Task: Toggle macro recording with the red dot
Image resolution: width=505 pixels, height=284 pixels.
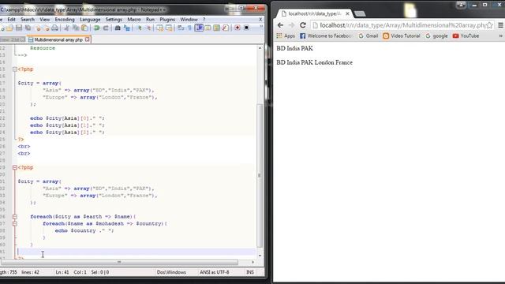Action: click(238, 28)
